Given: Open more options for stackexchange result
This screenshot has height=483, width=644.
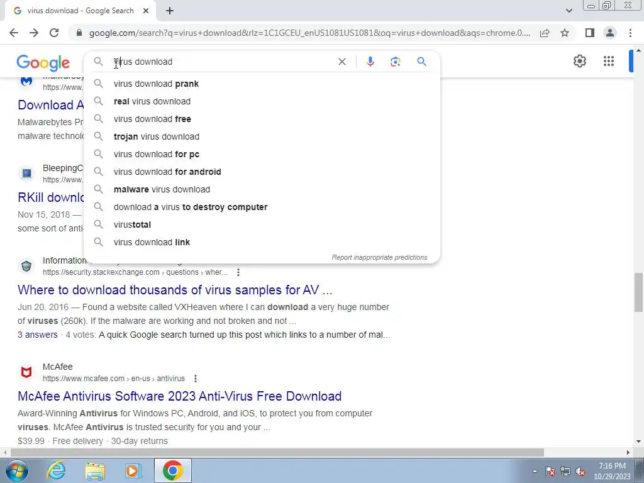Looking at the screenshot, I should tap(238, 272).
